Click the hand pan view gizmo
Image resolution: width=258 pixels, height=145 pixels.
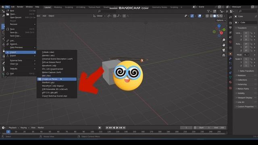tap(224, 45)
